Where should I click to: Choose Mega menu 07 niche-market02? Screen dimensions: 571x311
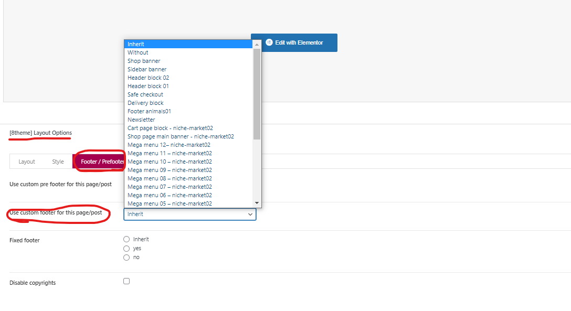pyautogui.click(x=188, y=187)
